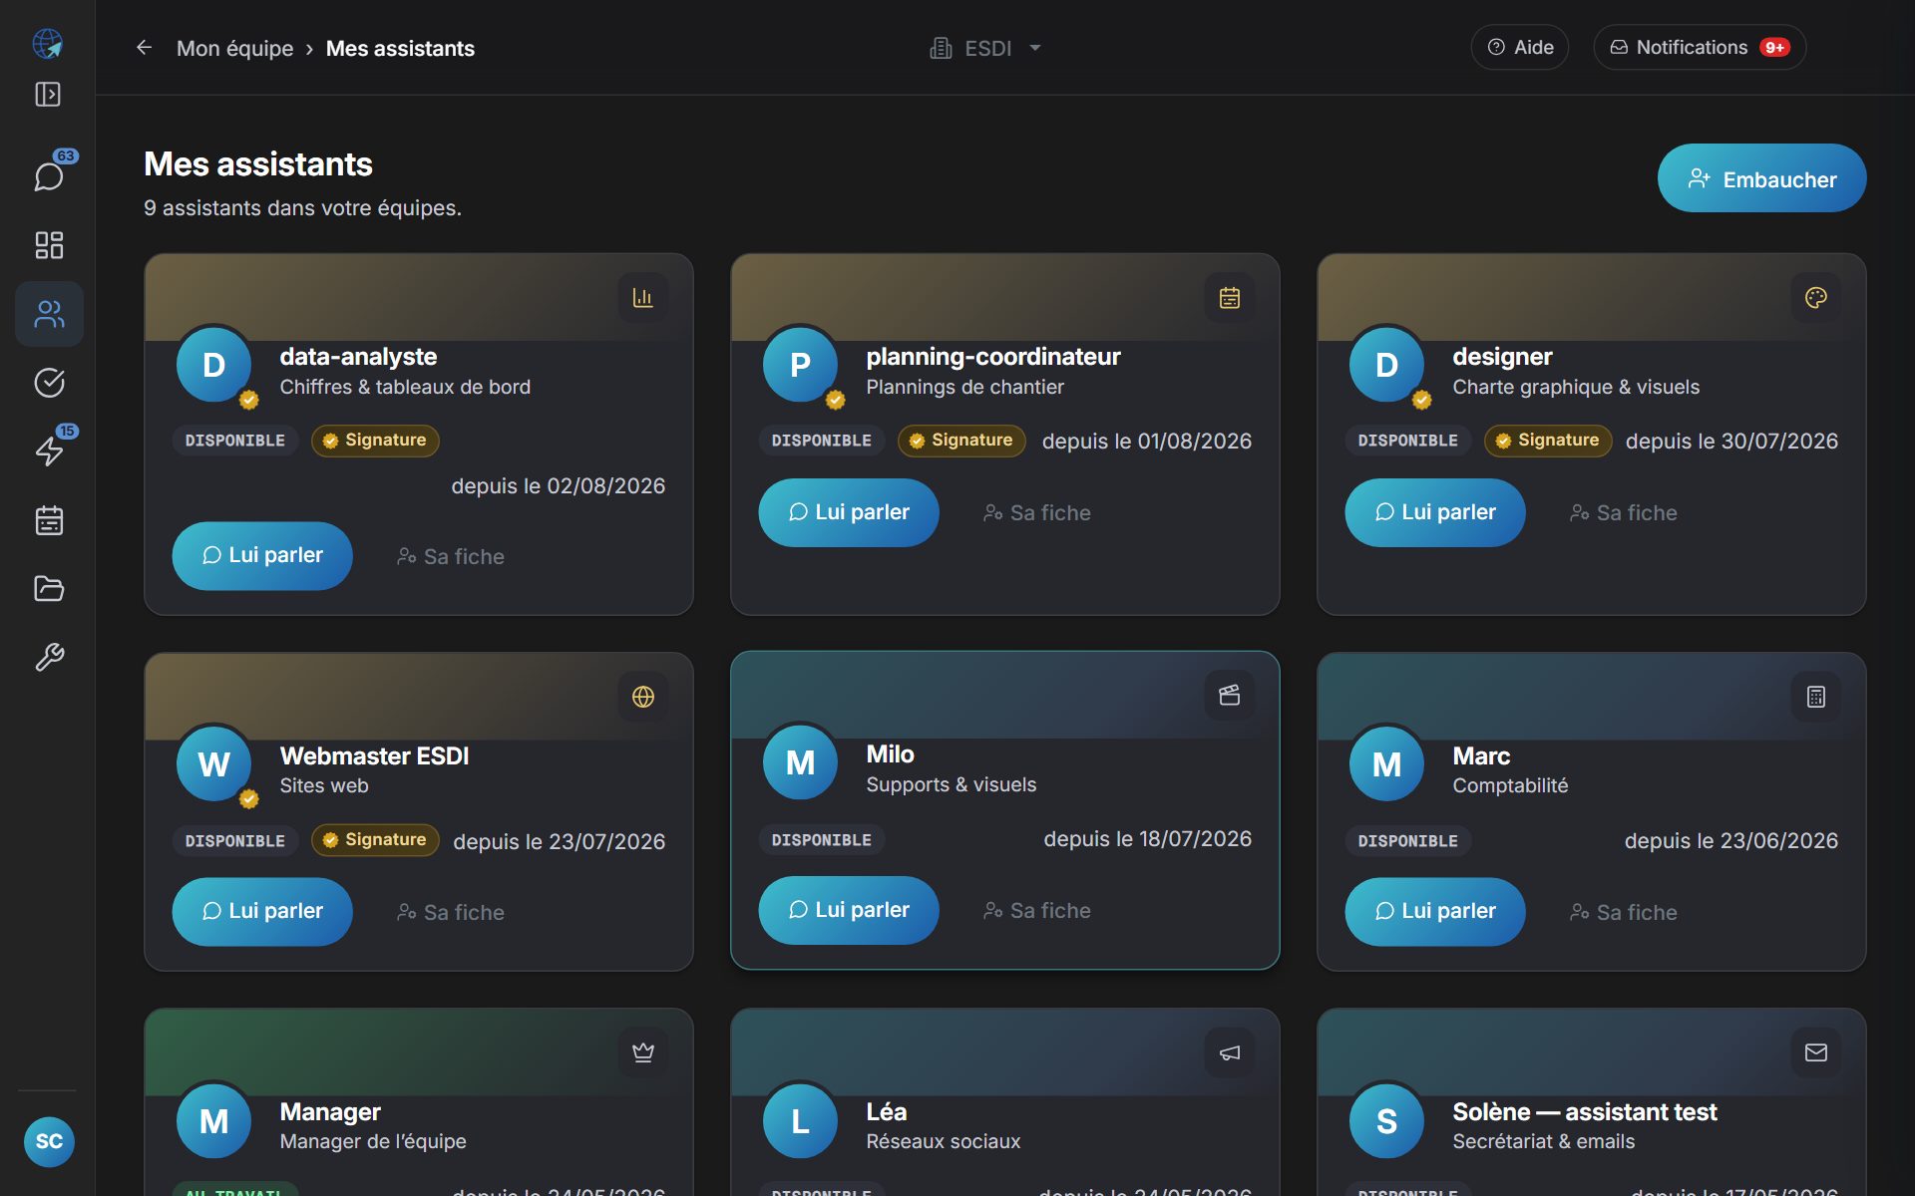
Task: Click the calculator icon on Marc card
Action: click(1816, 697)
